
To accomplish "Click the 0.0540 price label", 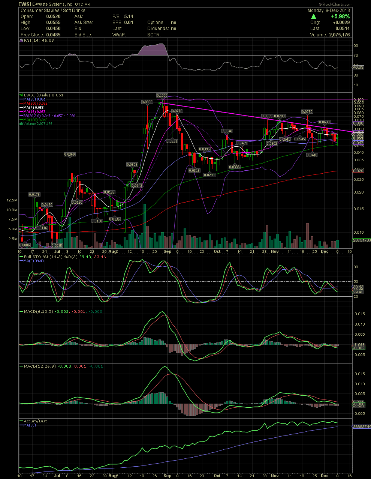I will click(x=227, y=131).
